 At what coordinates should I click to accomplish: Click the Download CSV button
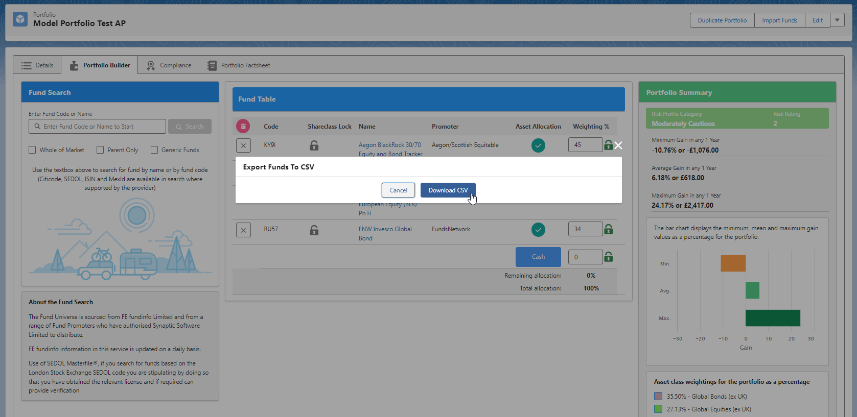click(448, 190)
